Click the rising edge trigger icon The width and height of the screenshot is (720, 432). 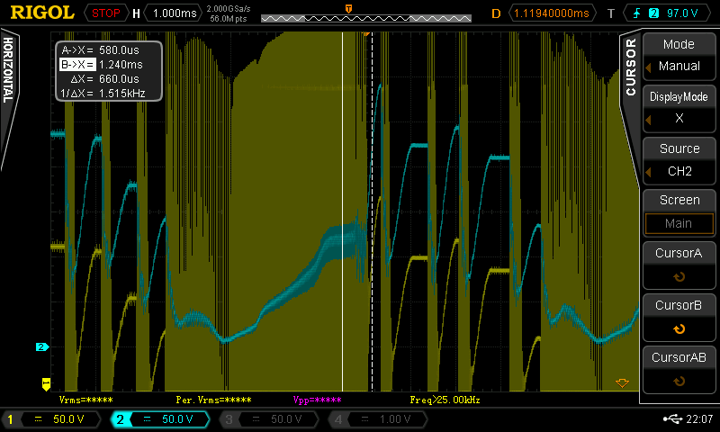click(x=637, y=13)
